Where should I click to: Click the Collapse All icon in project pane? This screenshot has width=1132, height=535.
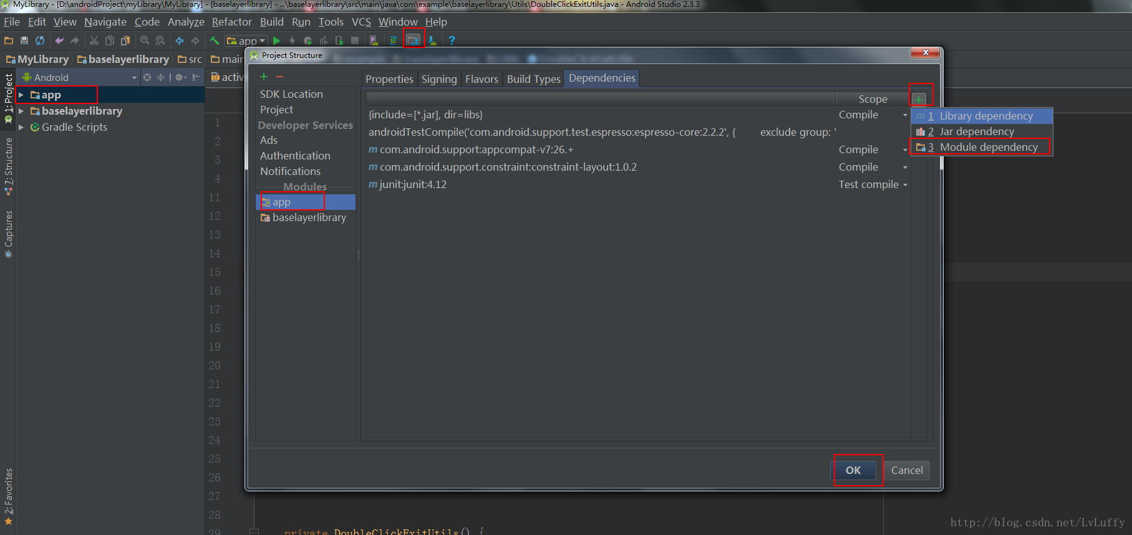[160, 77]
